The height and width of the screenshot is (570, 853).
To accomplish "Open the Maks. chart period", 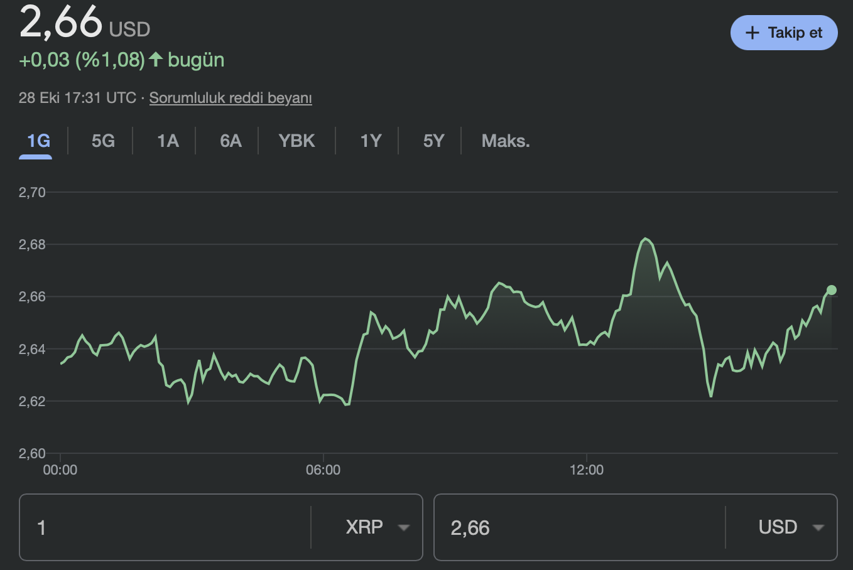I will tap(504, 141).
